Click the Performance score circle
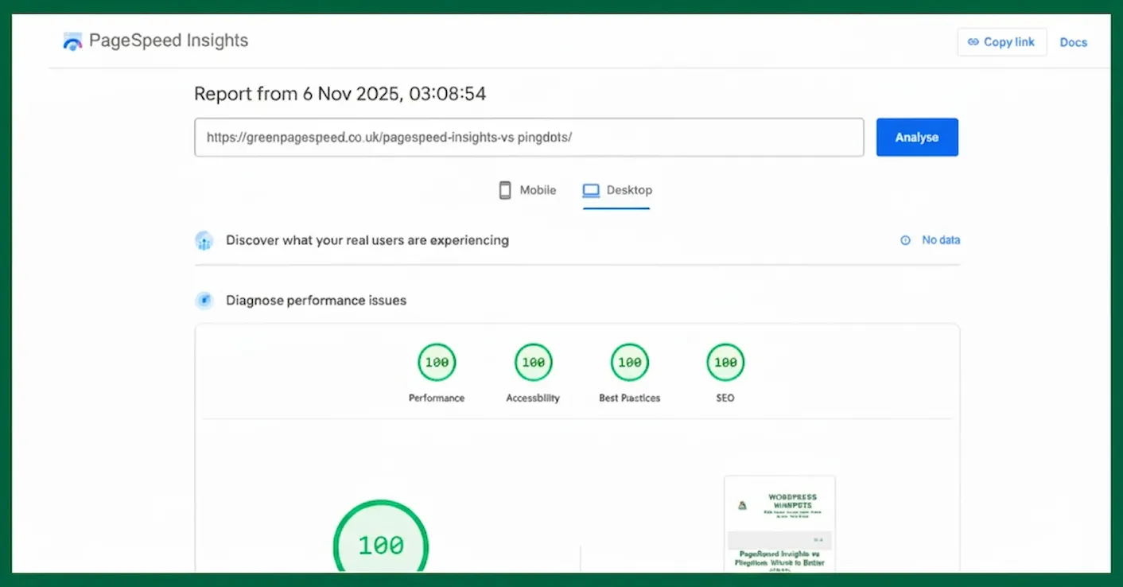This screenshot has width=1123, height=587. [x=437, y=363]
